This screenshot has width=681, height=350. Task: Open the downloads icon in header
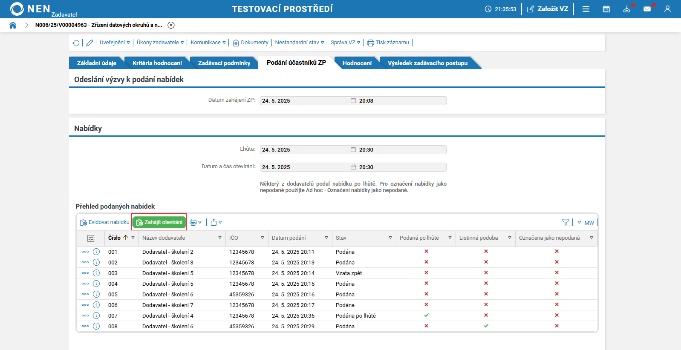click(626, 9)
